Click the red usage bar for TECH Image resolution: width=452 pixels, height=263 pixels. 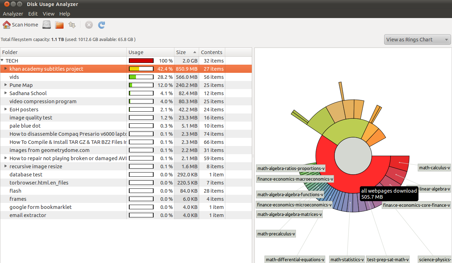[x=141, y=61]
